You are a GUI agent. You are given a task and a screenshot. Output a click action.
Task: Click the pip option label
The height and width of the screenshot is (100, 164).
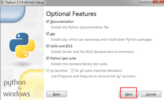53,34
